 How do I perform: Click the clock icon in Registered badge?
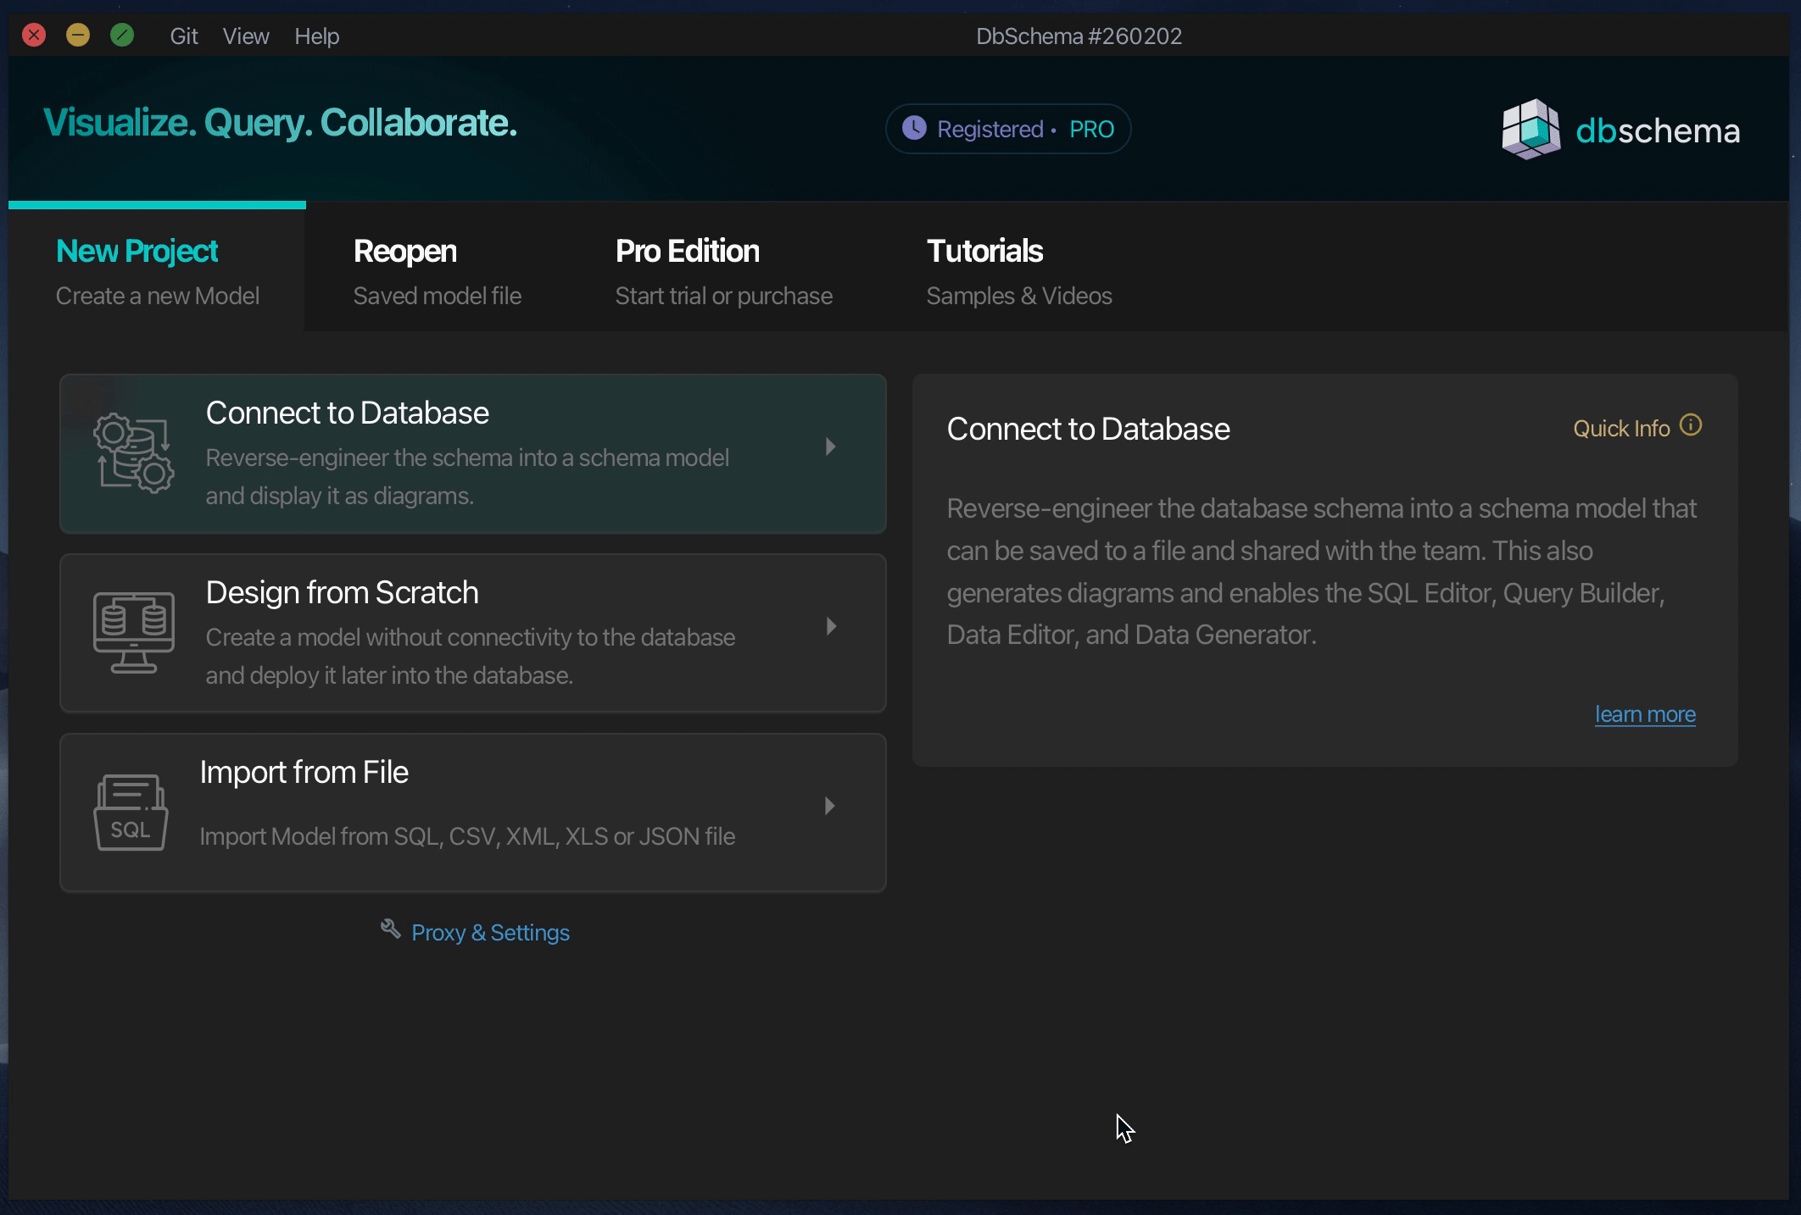point(914,129)
